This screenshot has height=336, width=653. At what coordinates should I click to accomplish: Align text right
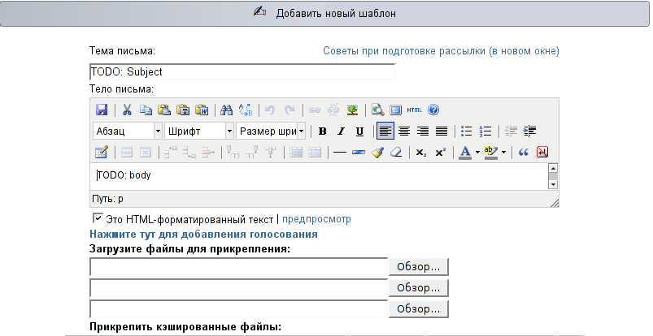423,131
